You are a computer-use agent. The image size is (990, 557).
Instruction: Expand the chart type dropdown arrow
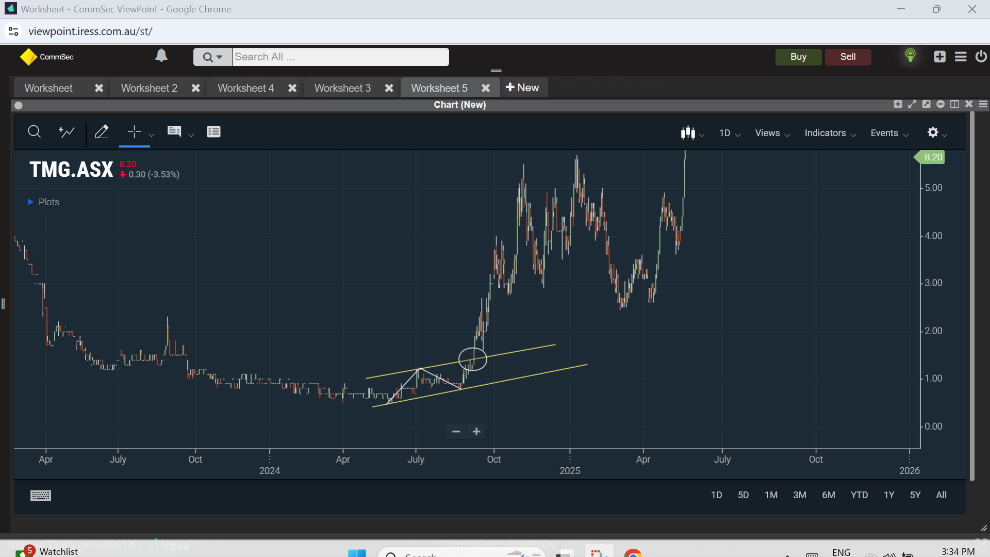pyautogui.click(x=702, y=135)
